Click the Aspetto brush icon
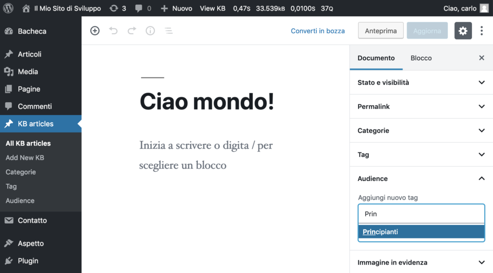The image size is (493, 273). pos(9,243)
